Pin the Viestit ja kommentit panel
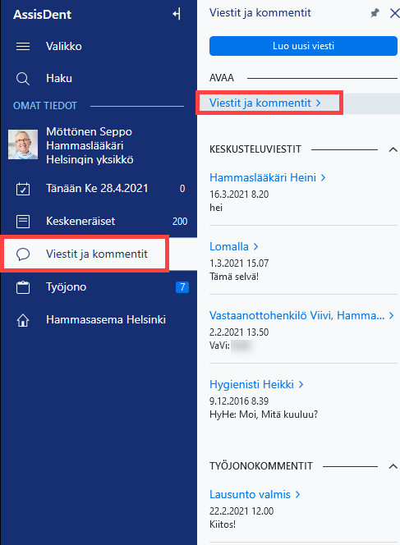Viewport: 400px width, 545px height. 375,14
